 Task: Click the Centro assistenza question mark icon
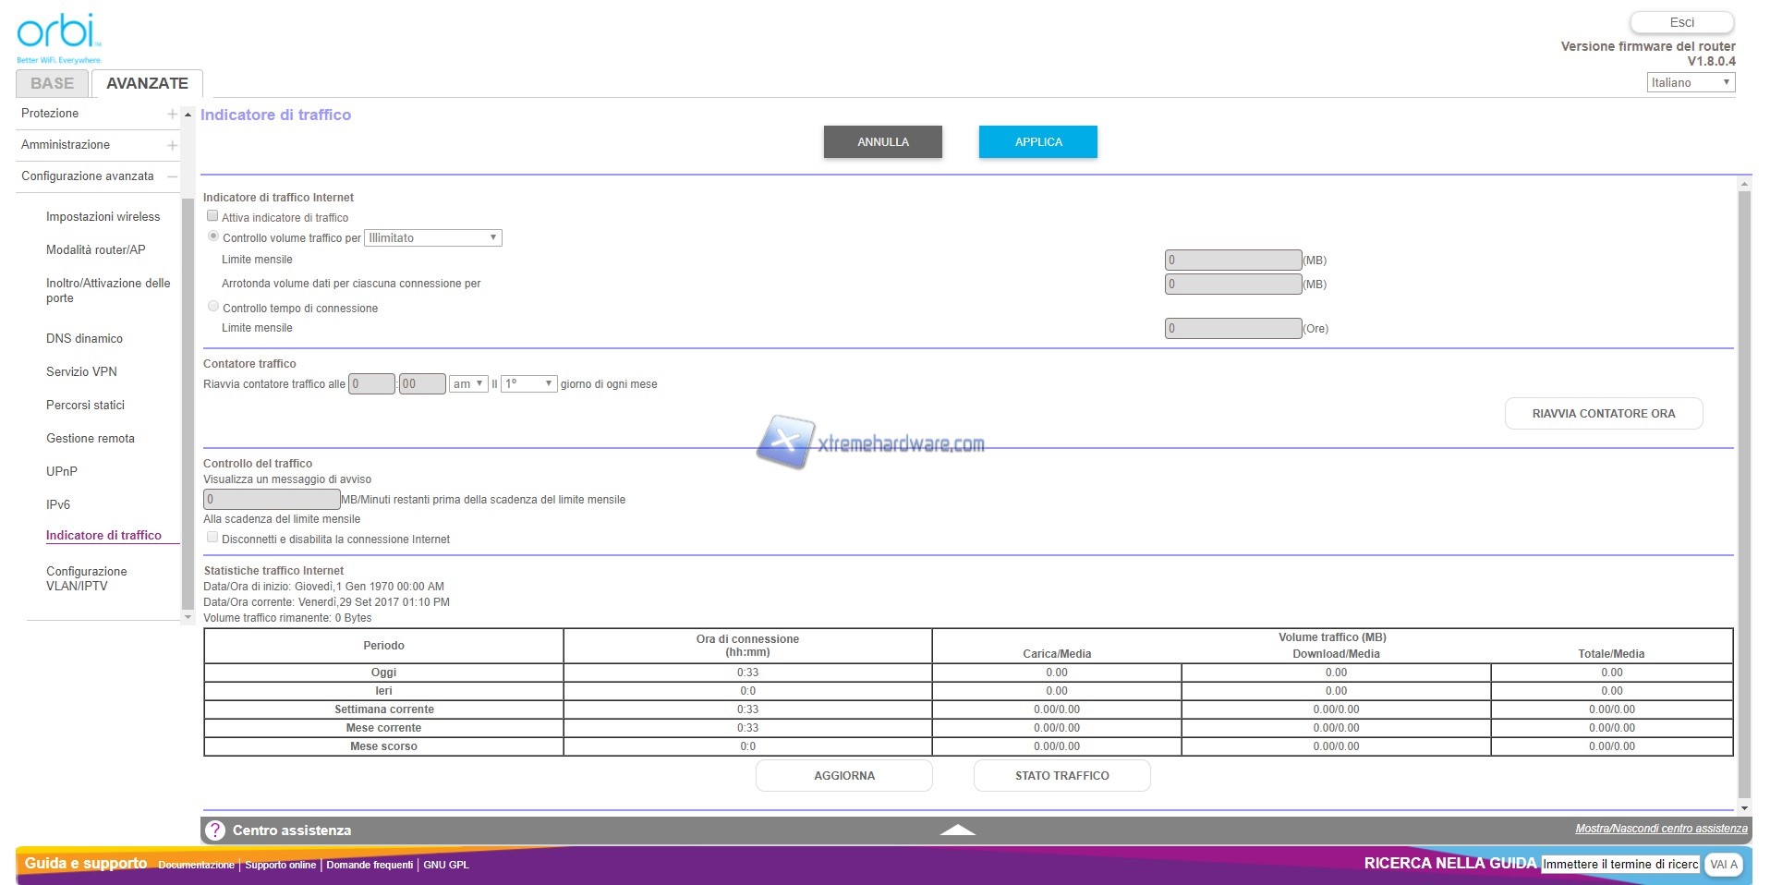(x=215, y=830)
